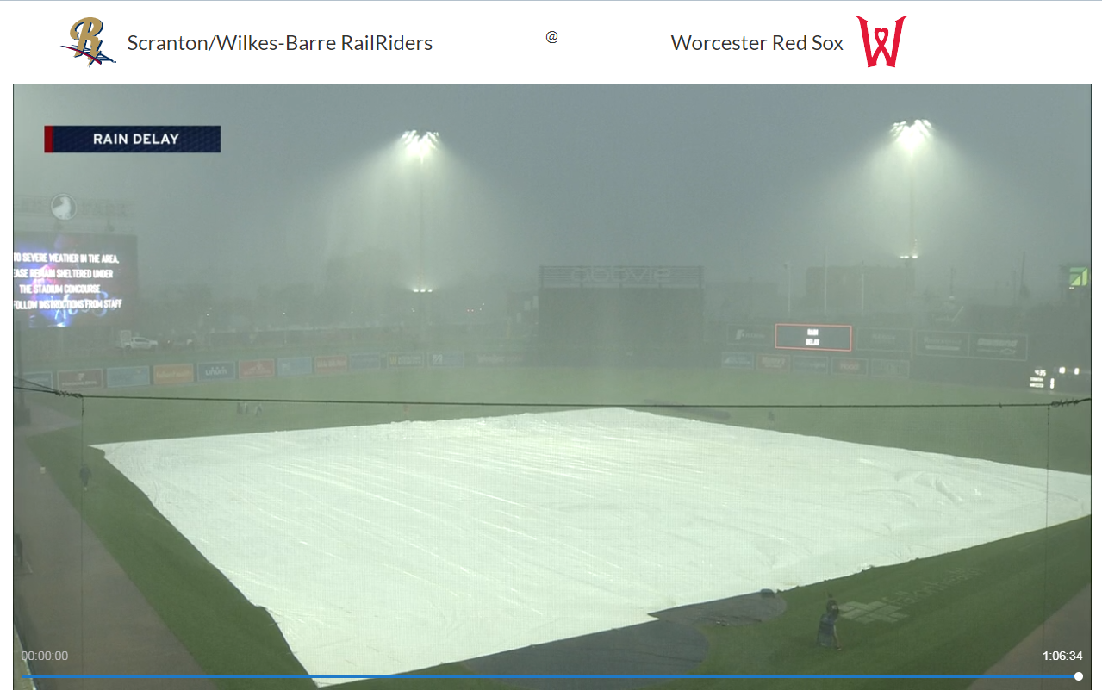This screenshot has width=1102, height=697.
Task: Click the groundskeeper standing near the tarp
Action: tap(829, 622)
